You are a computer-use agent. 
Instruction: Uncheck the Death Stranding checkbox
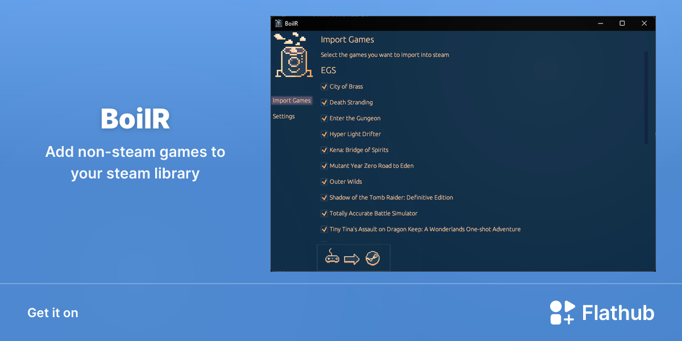tap(325, 102)
